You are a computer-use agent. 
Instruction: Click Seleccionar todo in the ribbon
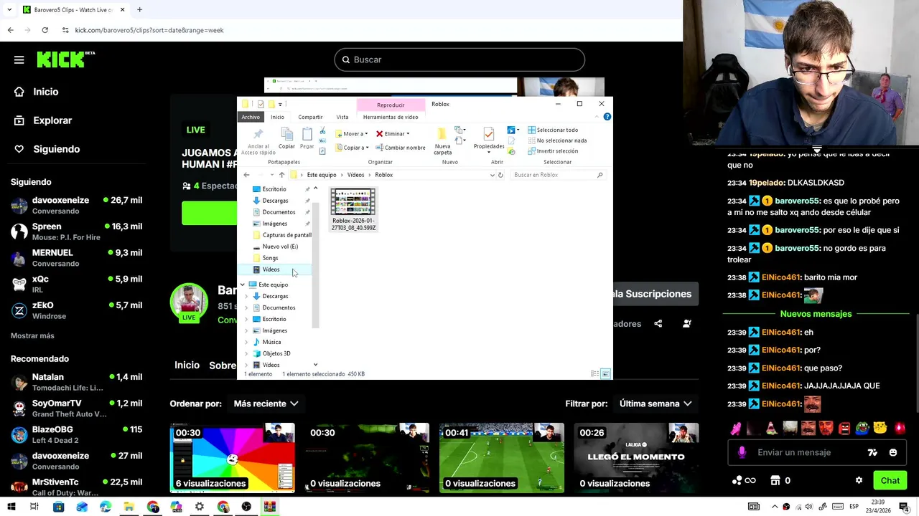(553, 130)
